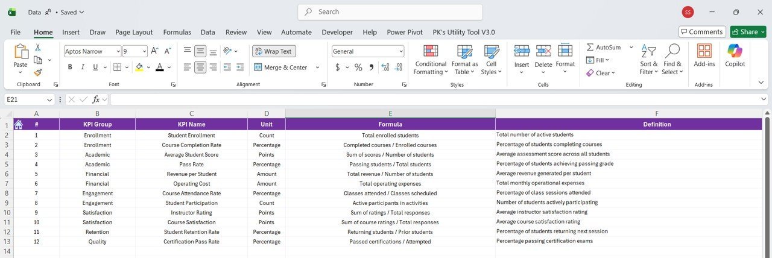The width and height of the screenshot is (772, 258).
Task: Expand the formula bar chevron
Action: [764, 99]
